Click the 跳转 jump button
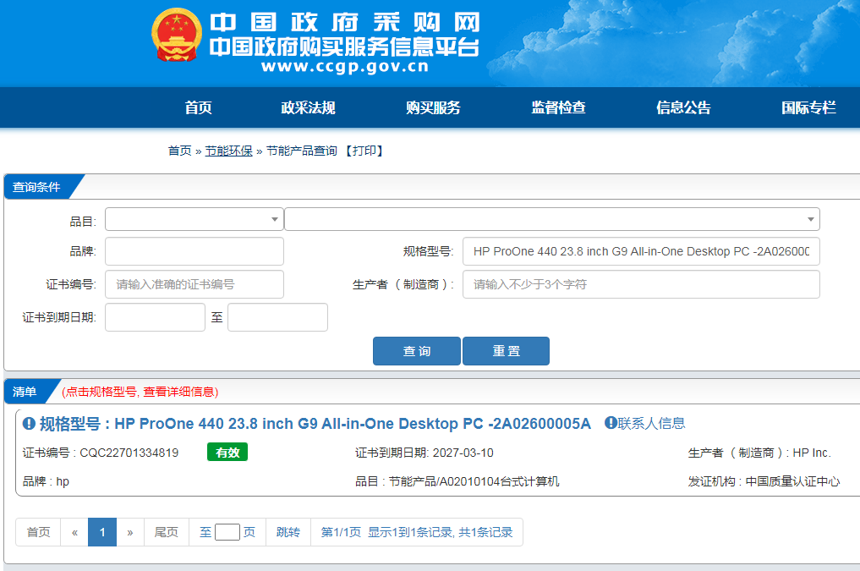The height and width of the screenshot is (571, 860). tap(288, 532)
